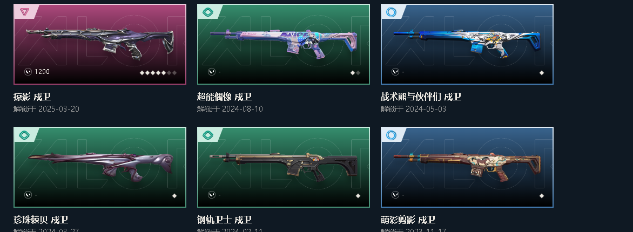The width and height of the screenshot is (633, 232).
Task: Select the 战术熊与伙伴们 戍卫 rifle skin image
Action: point(467,43)
